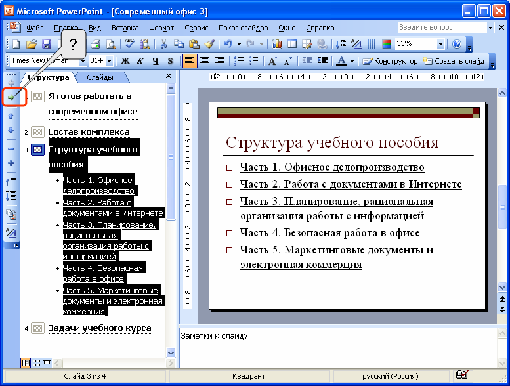Viewport: 510px width, 386px height.
Task: Insert a chart icon
Action: [x=276, y=44]
